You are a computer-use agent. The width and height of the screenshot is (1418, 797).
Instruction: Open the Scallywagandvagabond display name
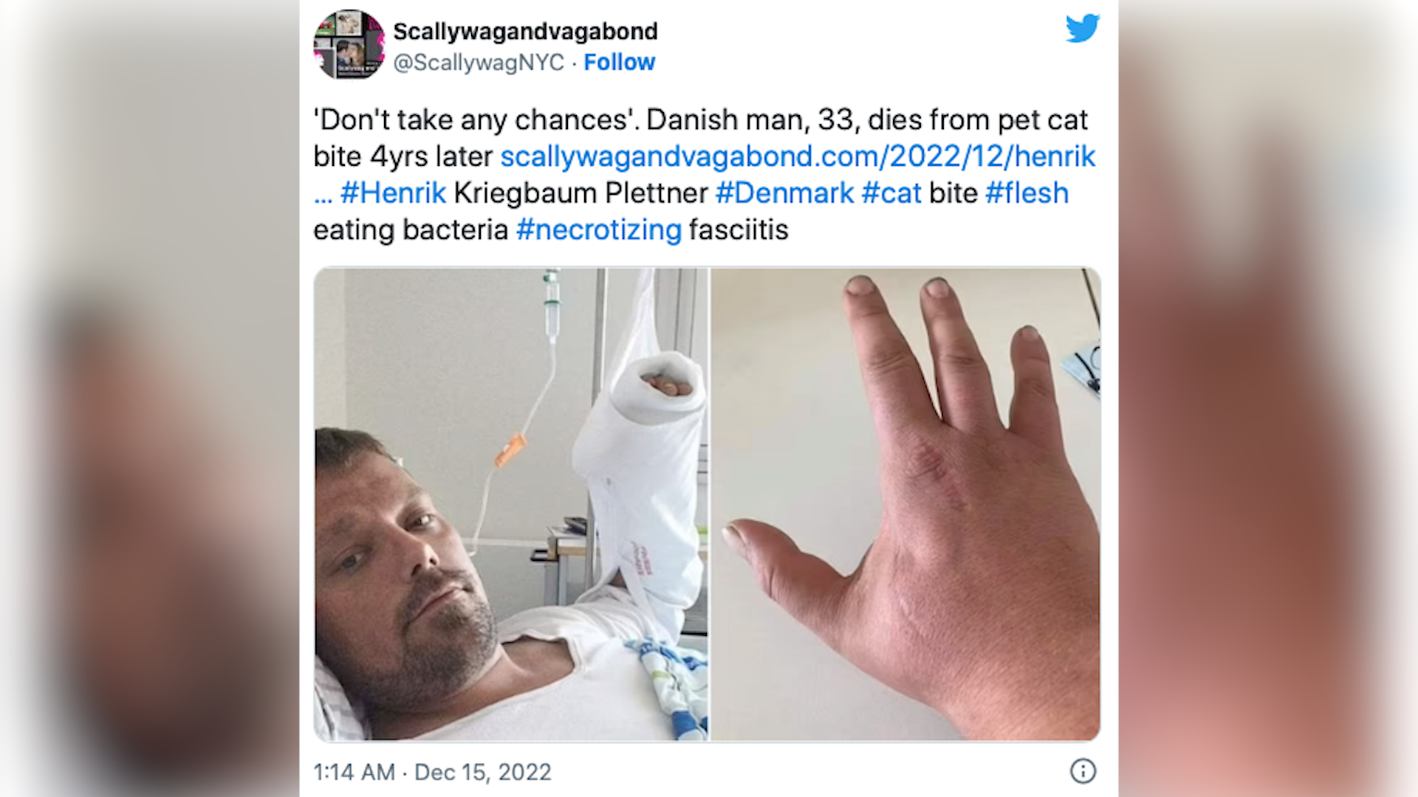[x=525, y=31]
